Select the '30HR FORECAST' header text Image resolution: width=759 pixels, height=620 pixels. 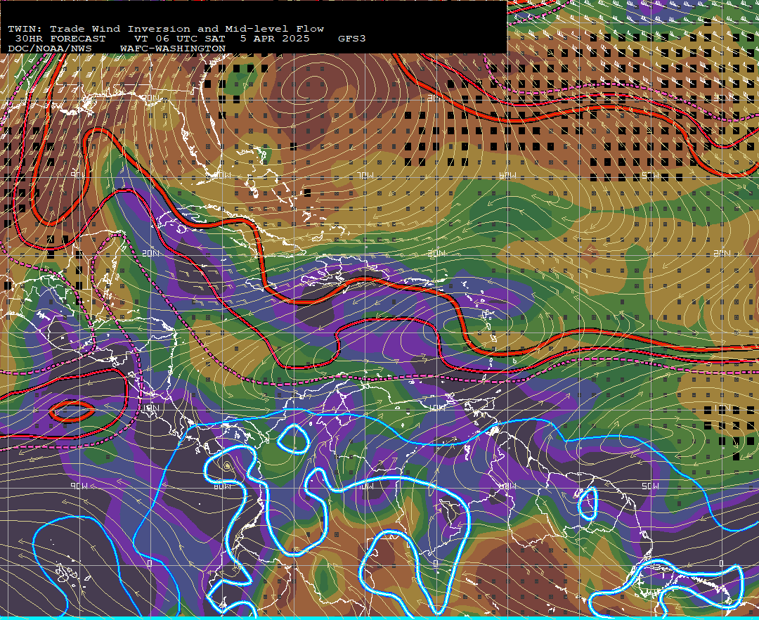point(60,39)
